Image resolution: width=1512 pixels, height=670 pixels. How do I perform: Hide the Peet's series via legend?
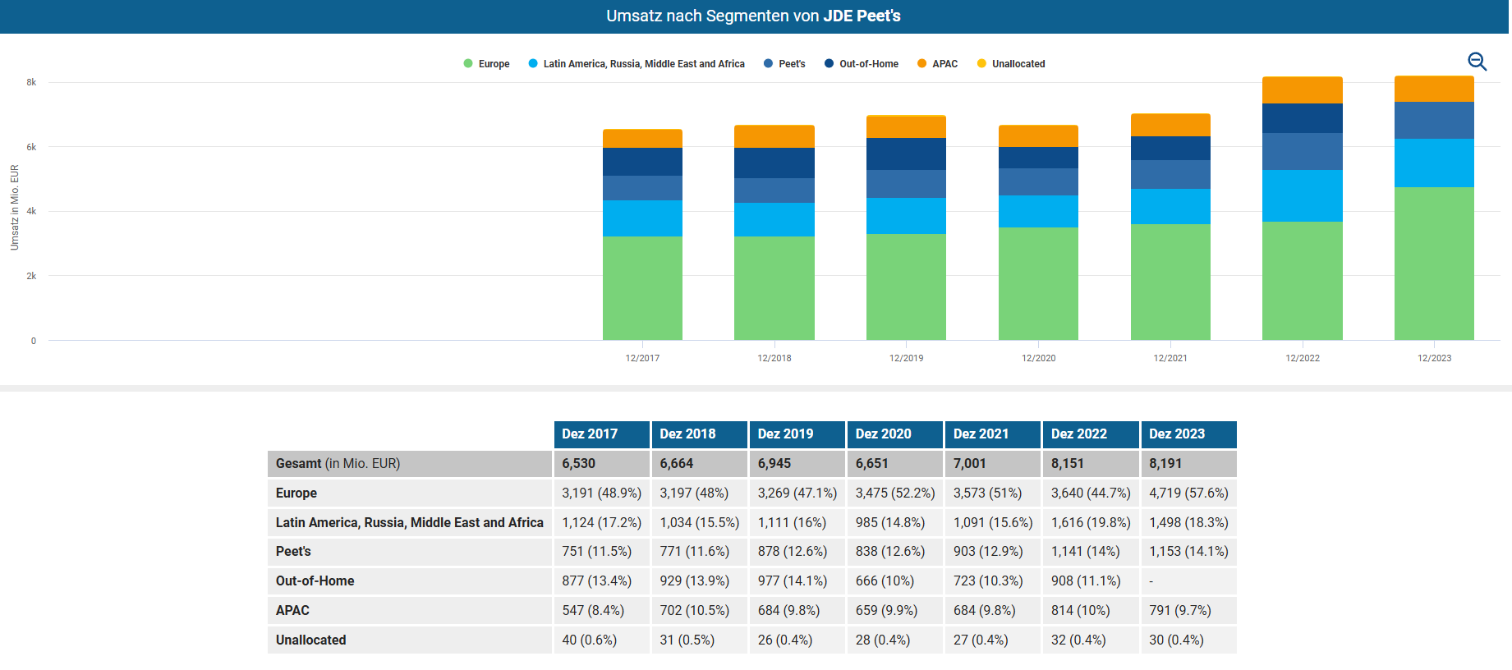click(784, 64)
